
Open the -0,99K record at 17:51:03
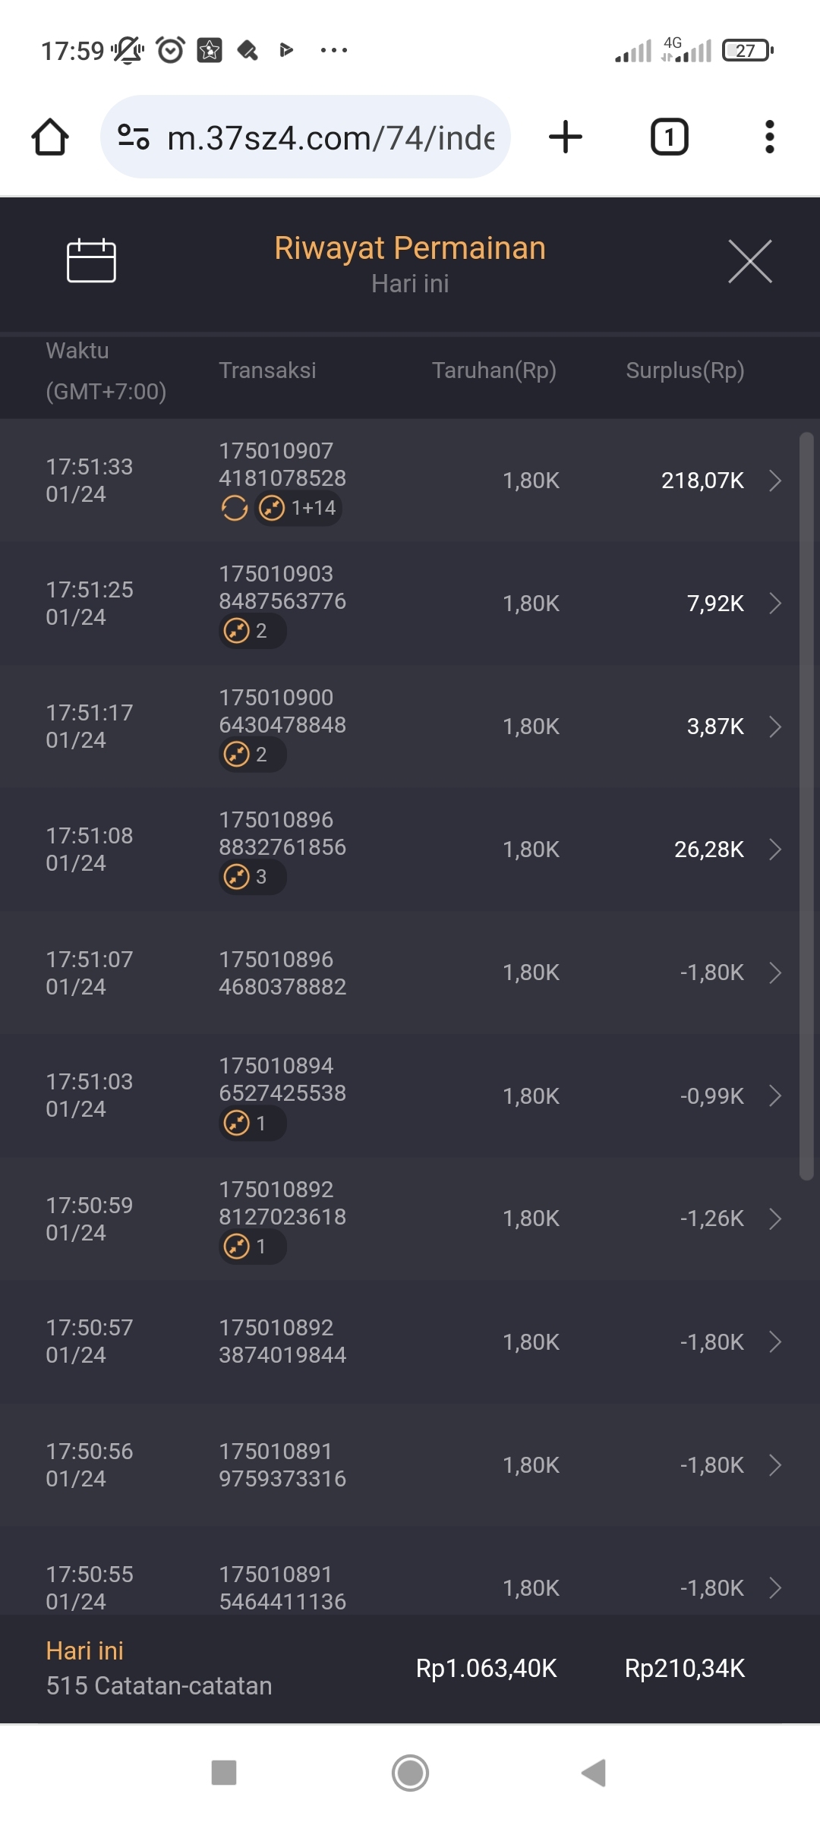tap(774, 1095)
